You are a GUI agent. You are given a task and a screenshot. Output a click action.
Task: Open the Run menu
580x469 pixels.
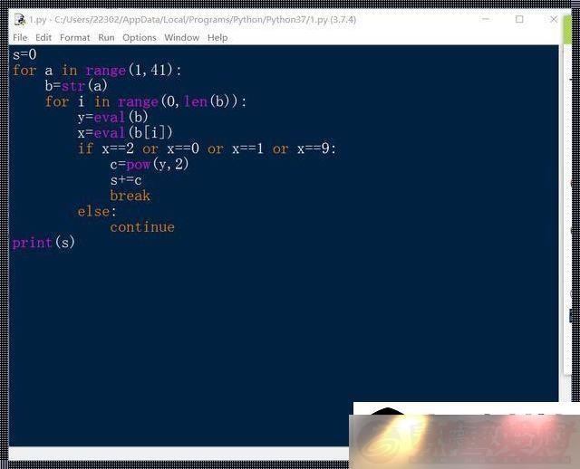[106, 38]
